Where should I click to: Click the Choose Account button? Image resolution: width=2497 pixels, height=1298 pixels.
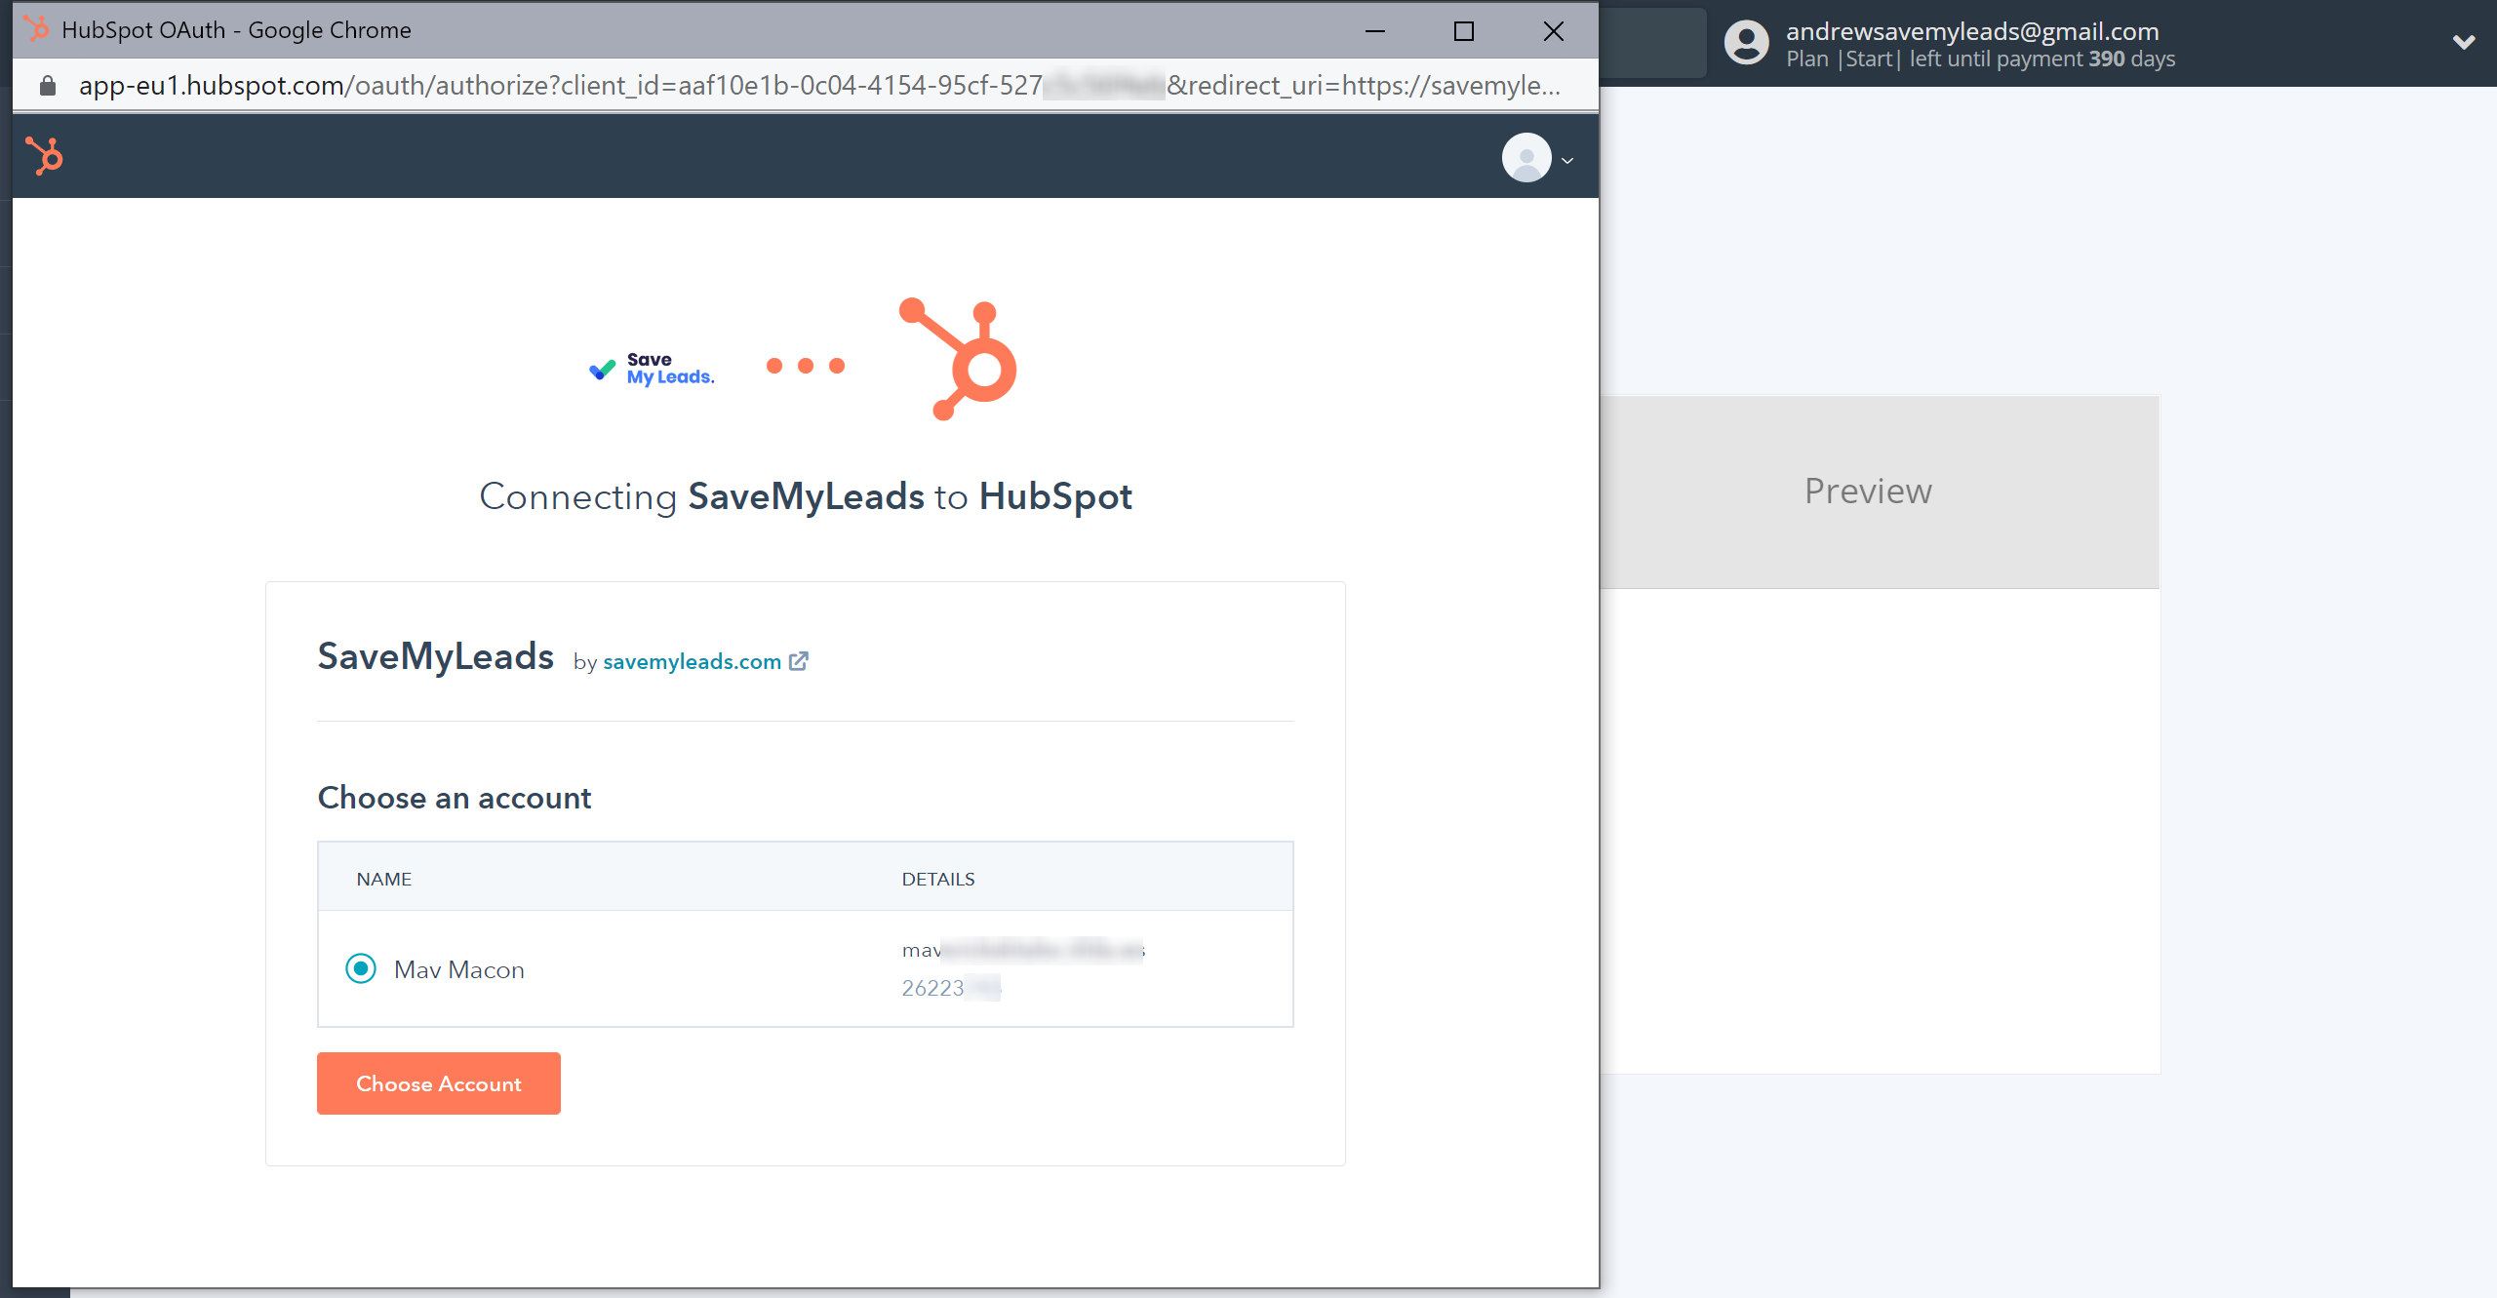(439, 1083)
